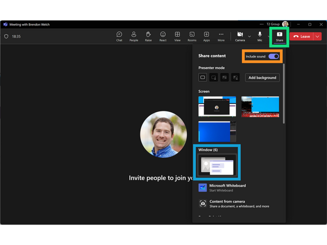
Task: Share the third blue screen thumbnail
Action: coord(217,131)
